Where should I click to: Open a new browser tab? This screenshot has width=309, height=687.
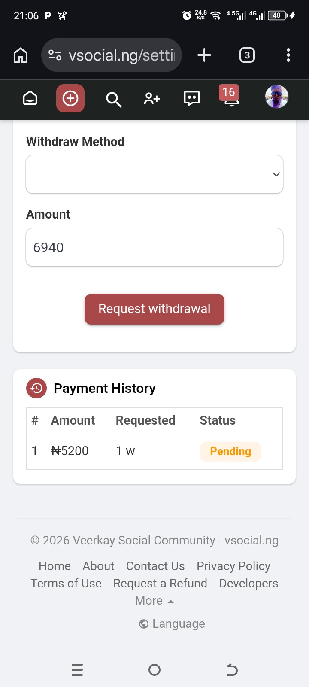(204, 55)
